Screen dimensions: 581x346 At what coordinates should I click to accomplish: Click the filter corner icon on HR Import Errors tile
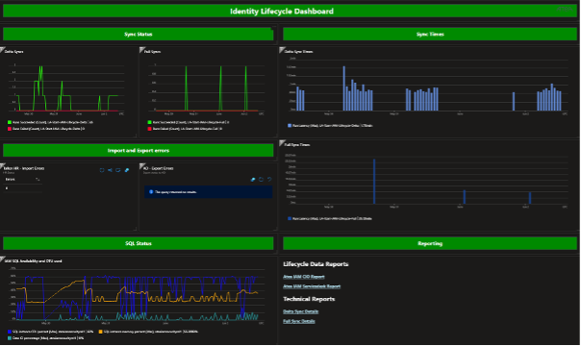click(2, 165)
